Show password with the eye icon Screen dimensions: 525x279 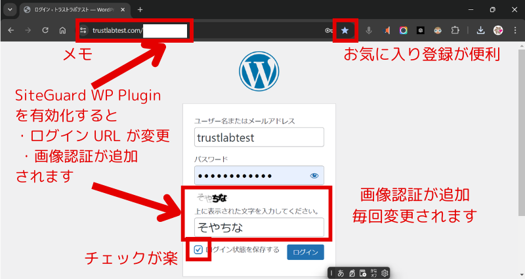click(314, 175)
